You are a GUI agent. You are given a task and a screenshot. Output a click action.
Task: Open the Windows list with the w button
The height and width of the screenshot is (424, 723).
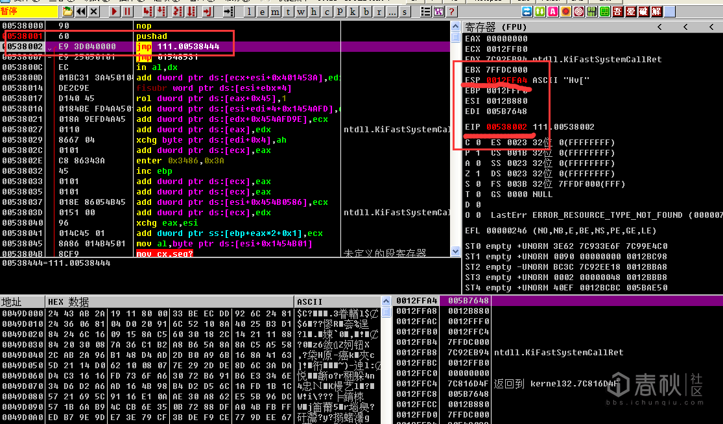pyautogui.click(x=301, y=12)
